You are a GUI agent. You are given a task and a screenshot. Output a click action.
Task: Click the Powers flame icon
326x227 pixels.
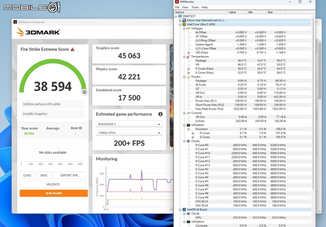click(188, 77)
